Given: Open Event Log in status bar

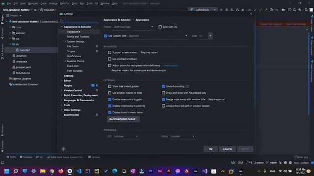Looking at the screenshot, I should click(301, 157).
